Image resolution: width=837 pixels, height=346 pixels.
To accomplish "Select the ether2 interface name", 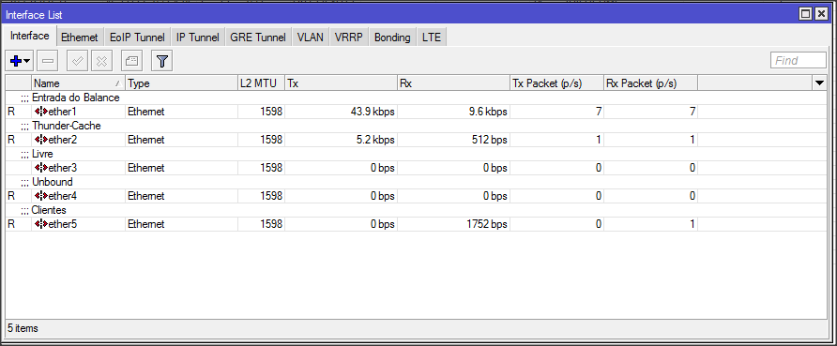I will coord(63,140).
